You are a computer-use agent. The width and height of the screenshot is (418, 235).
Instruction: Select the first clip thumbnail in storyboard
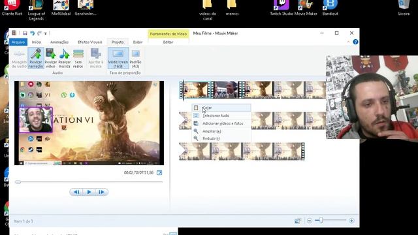(x=197, y=90)
